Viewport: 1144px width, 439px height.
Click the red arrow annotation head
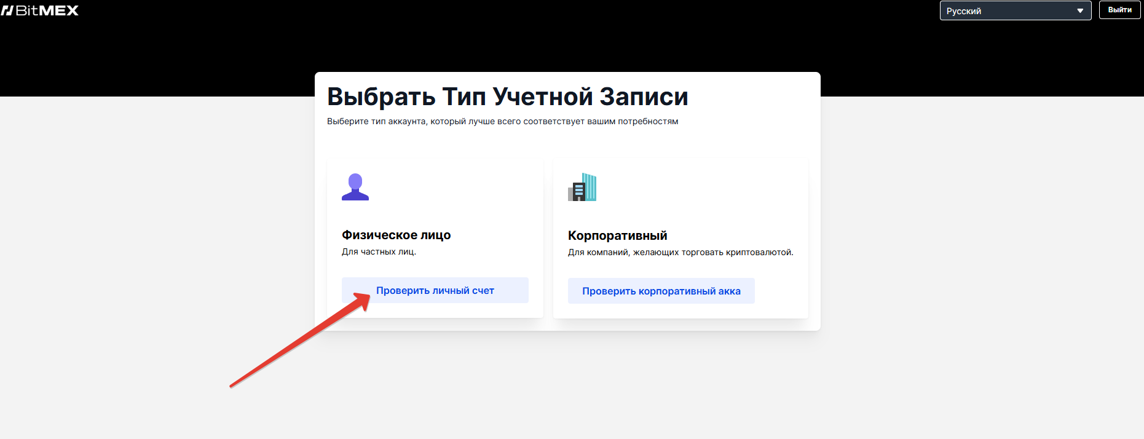point(363,299)
